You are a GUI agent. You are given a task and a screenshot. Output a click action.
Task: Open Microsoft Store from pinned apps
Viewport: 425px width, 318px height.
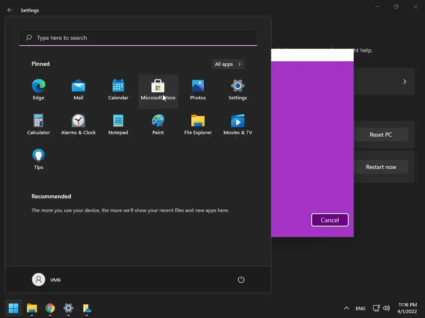pyautogui.click(x=158, y=91)
